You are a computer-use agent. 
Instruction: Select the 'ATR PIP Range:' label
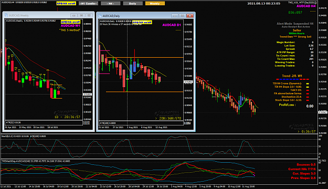285,52
